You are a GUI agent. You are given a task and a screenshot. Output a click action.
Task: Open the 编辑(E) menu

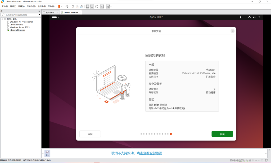click(x=13, y=6)
